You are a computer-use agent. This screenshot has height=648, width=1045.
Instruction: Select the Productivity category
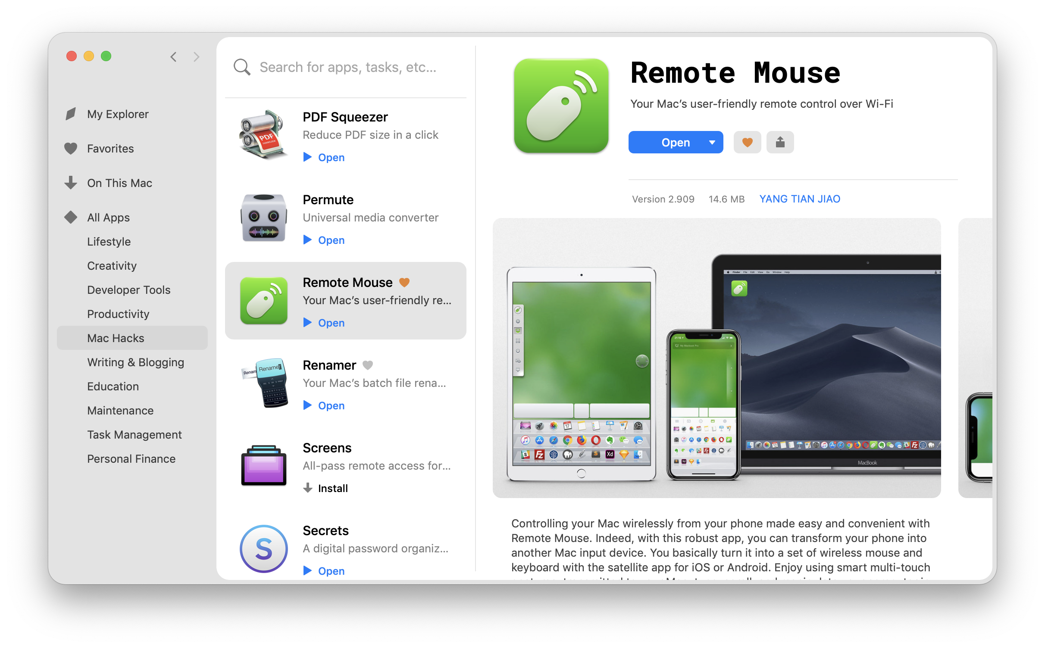pos(119,314)
